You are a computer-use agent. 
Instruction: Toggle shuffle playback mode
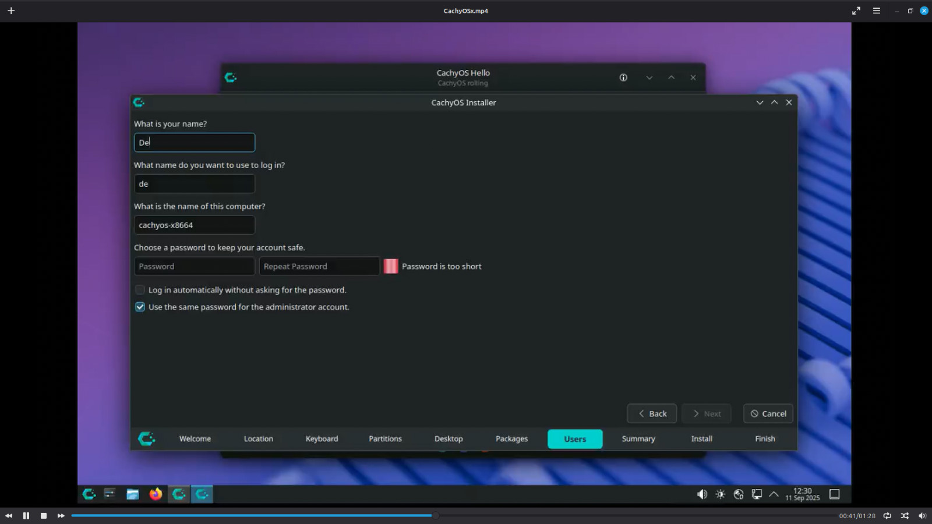(x=905, y=516)
